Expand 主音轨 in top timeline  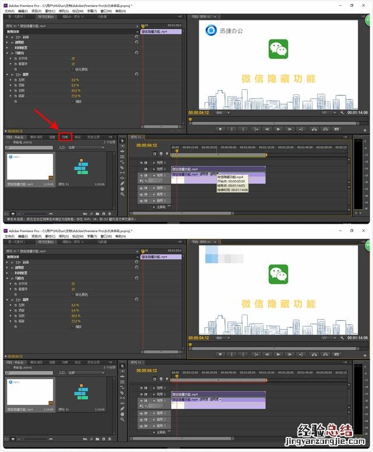point(154,207)
